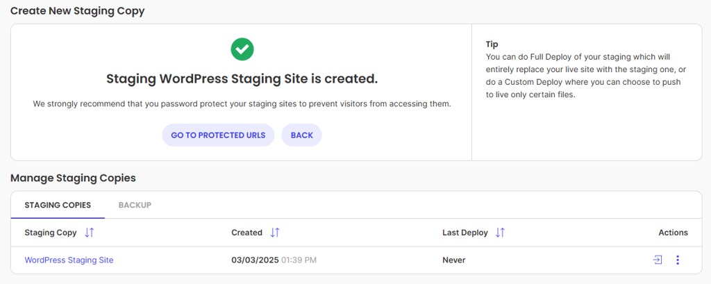
Task: Sort by Created column arrows
Action: 275,233
